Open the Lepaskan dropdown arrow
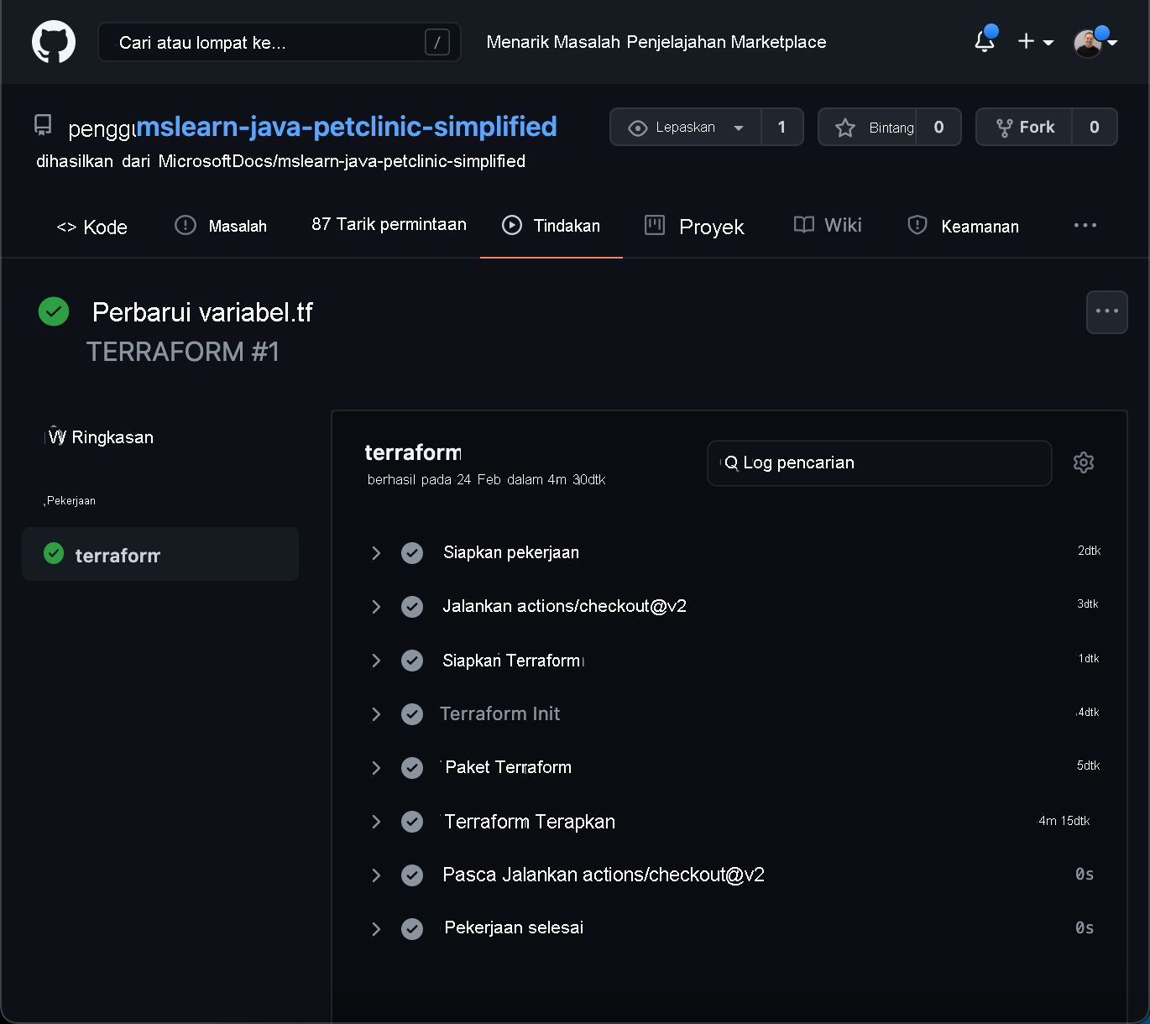1150x1024 pixels. [x=739, y=127]
